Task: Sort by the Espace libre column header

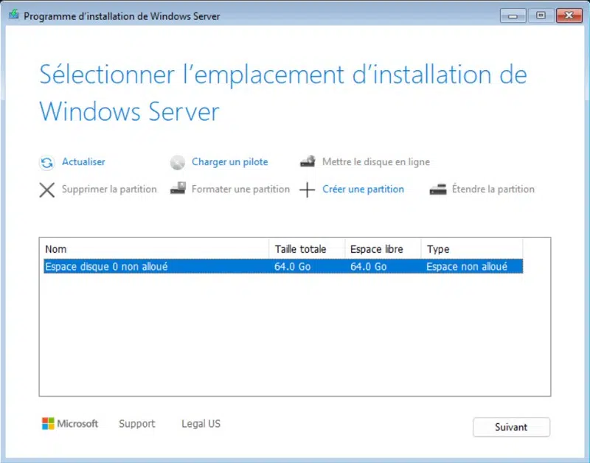Action: [383, 249]
